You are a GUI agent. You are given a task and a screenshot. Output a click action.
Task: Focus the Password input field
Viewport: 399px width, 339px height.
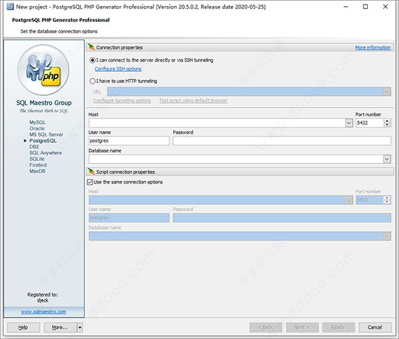coord(282,141)
